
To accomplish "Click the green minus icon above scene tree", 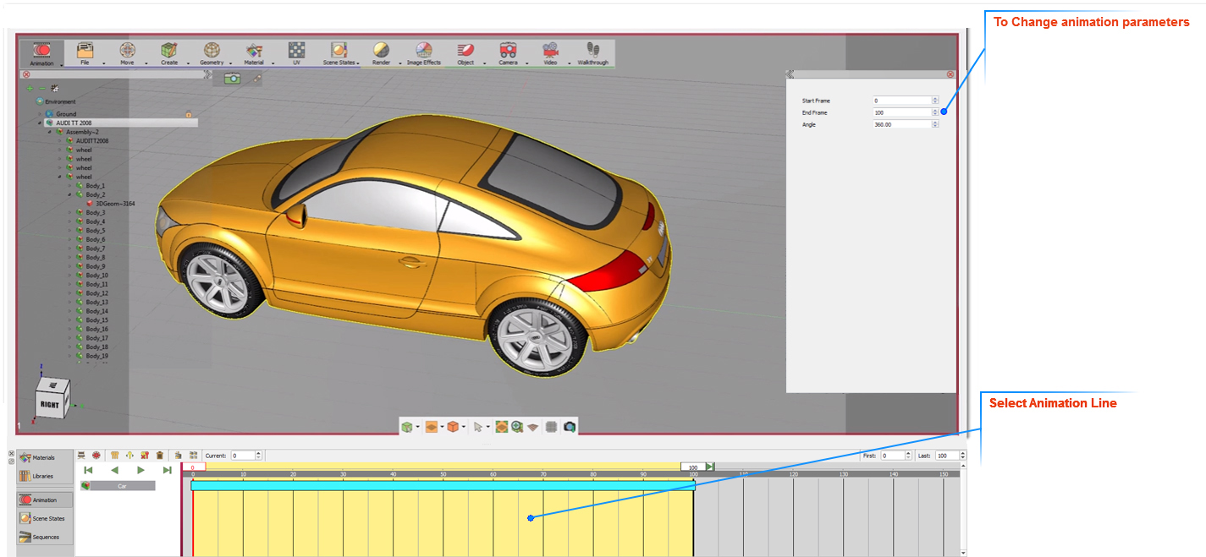I will pyautogui.click(x=42, y=88).
